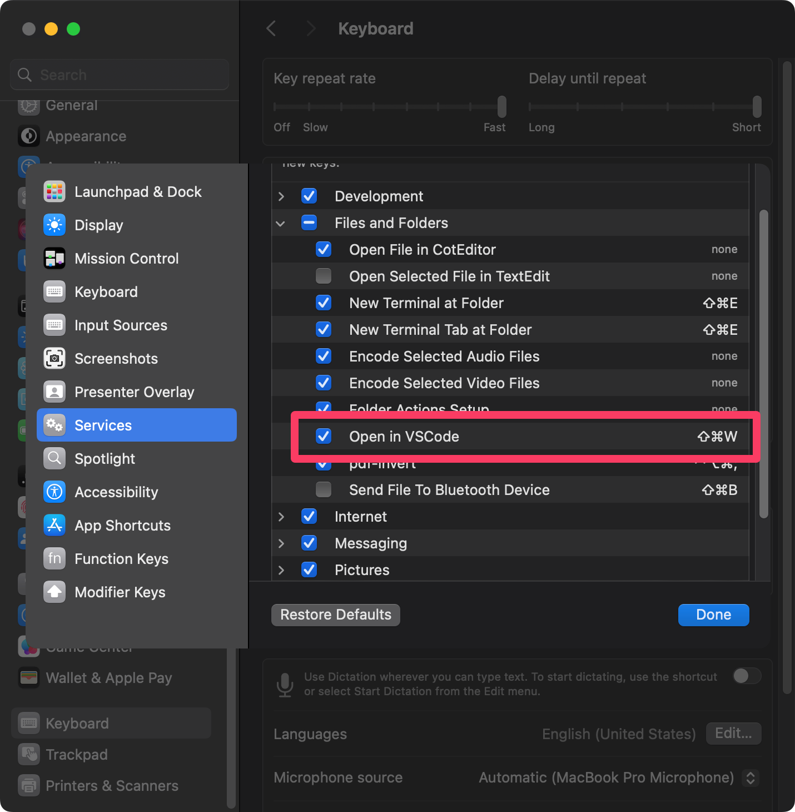Enable Open Selected File in TextEdit
This screenshot has width=795, height=812.
[x=324, y=276]
